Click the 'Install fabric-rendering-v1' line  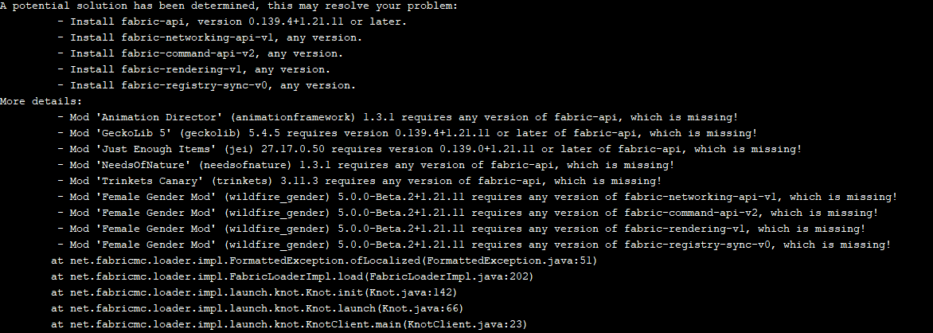tap(194, 69)
